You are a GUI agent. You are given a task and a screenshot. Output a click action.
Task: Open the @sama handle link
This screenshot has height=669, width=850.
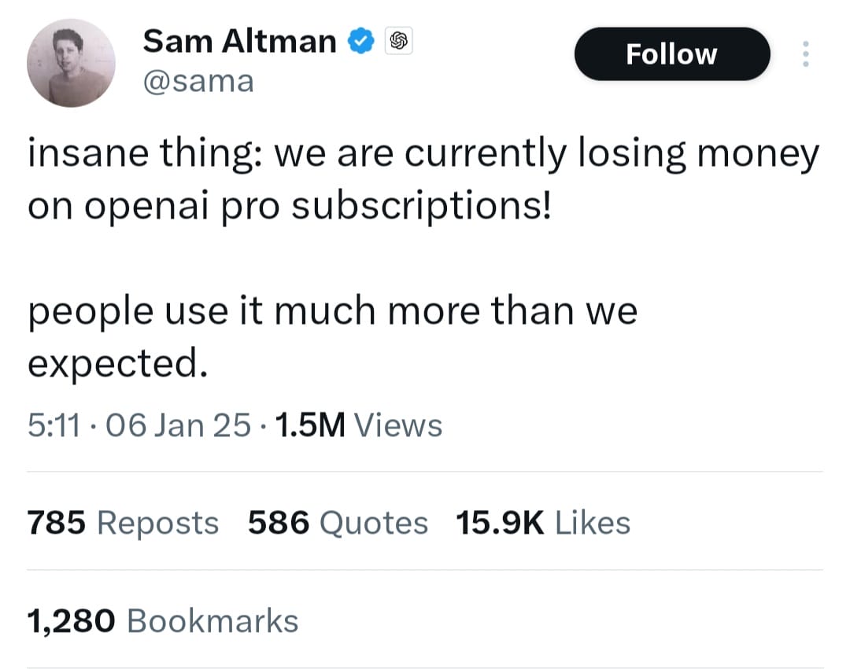pos(198,80)
